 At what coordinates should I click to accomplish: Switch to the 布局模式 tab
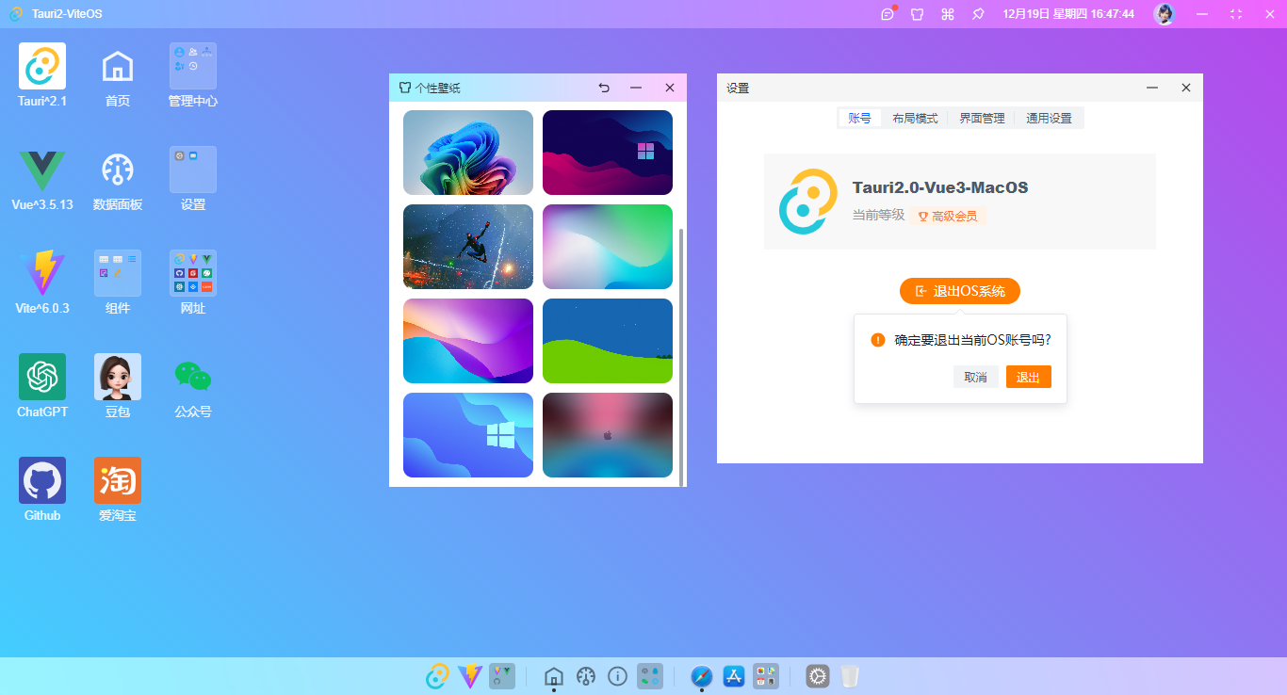tap(915, 119)
